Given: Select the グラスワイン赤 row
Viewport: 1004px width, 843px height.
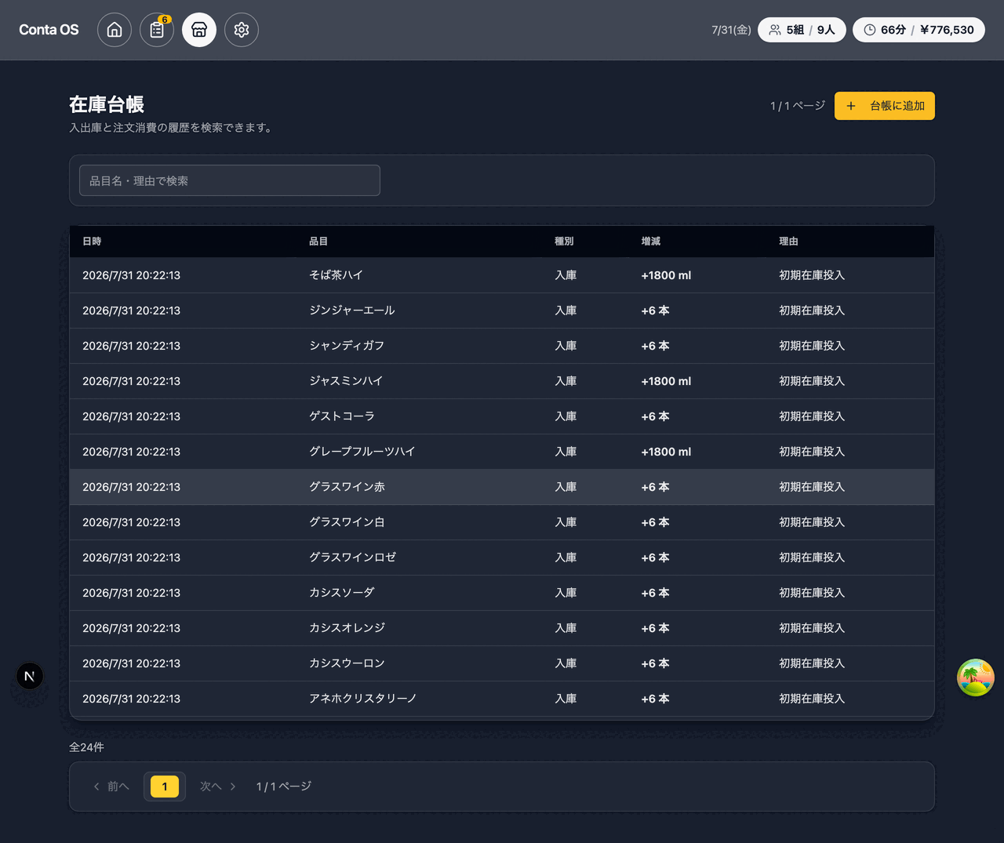Looking at the screenshot, I should tap(502, 487).
